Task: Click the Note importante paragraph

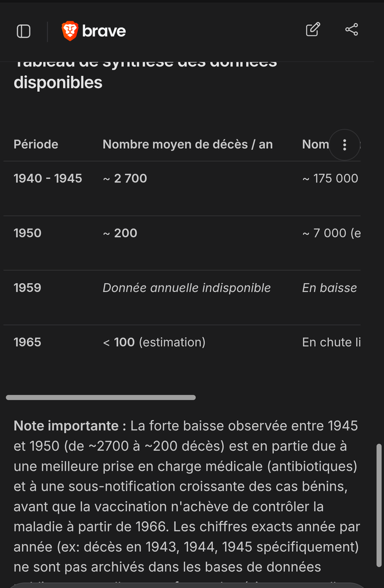Action: tap(187, 497)
